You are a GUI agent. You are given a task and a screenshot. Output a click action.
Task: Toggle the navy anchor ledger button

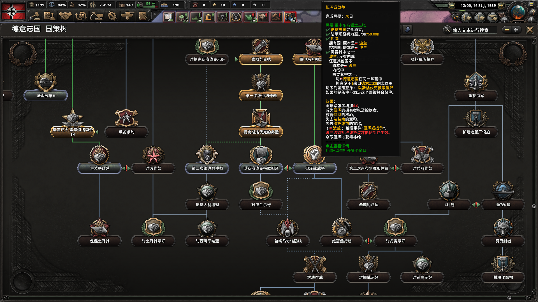(480, 18)
